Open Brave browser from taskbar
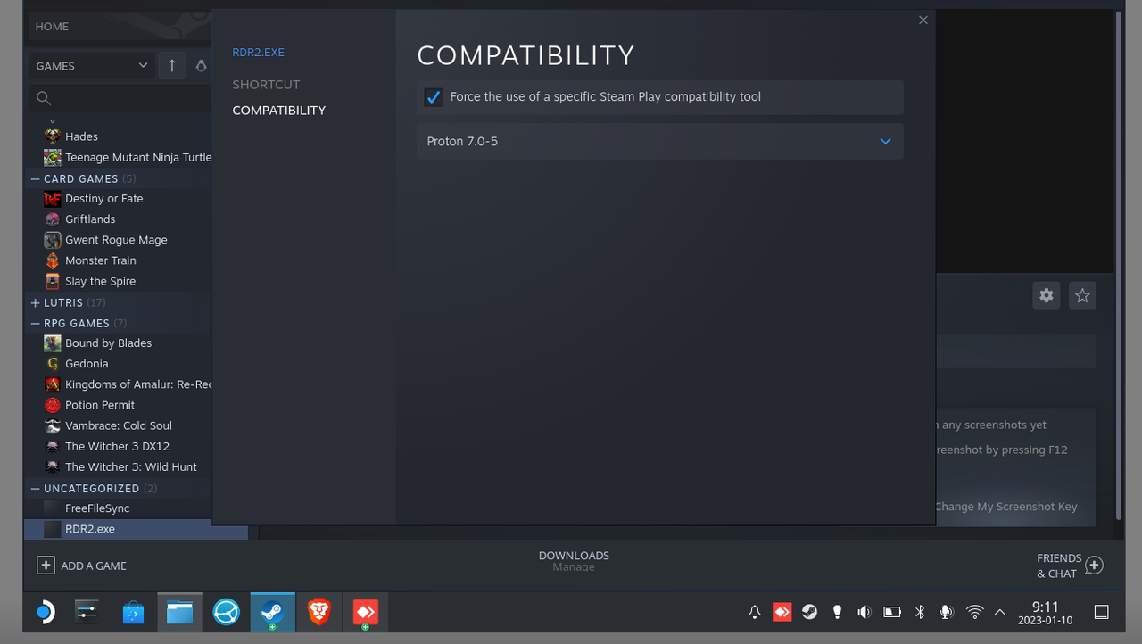The width and height of the screenshot is (1142, 644). pos(319,612)
